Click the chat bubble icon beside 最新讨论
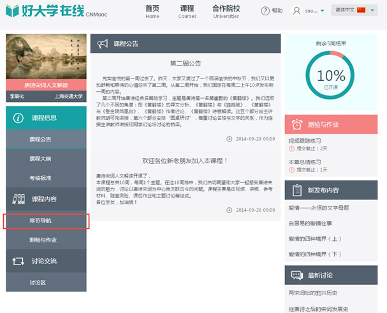This screenshot has width=387, height=313. coord(296,275)
